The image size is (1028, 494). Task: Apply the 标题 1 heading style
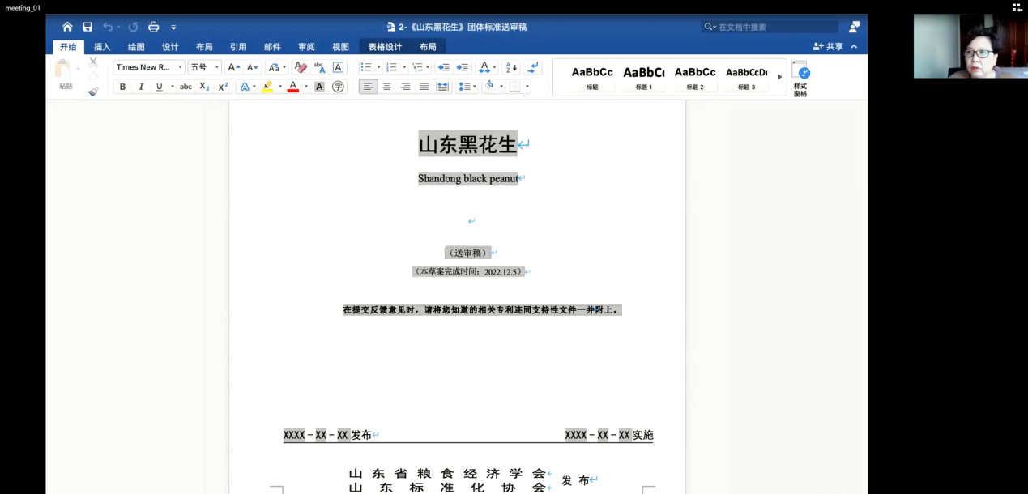click(x=643, y=77)
